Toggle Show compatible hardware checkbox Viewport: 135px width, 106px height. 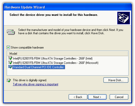click(x=8, y=47)
